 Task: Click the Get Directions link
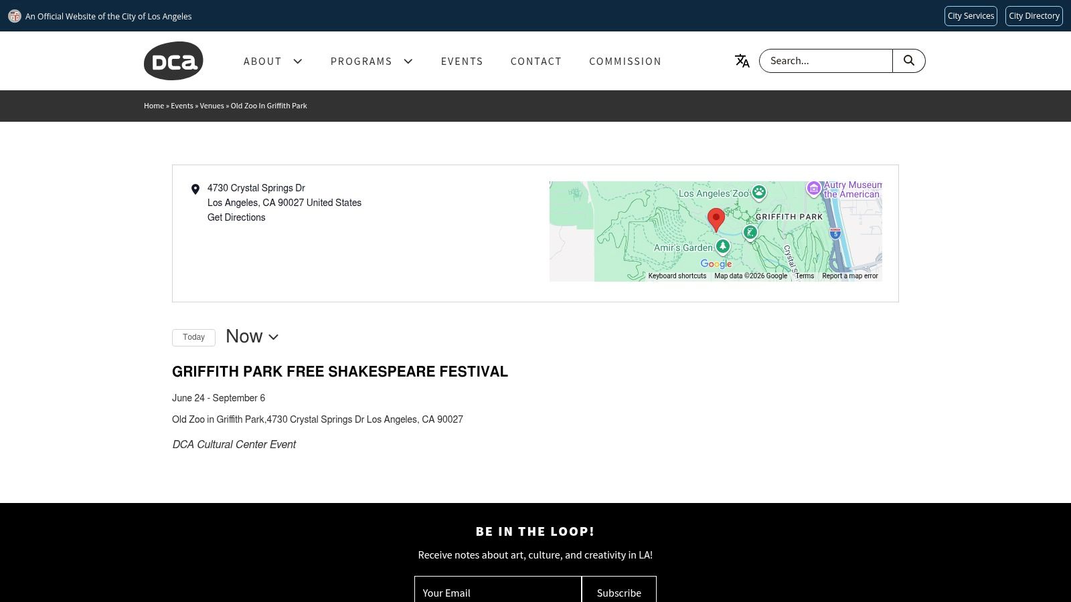click(236, 217)
